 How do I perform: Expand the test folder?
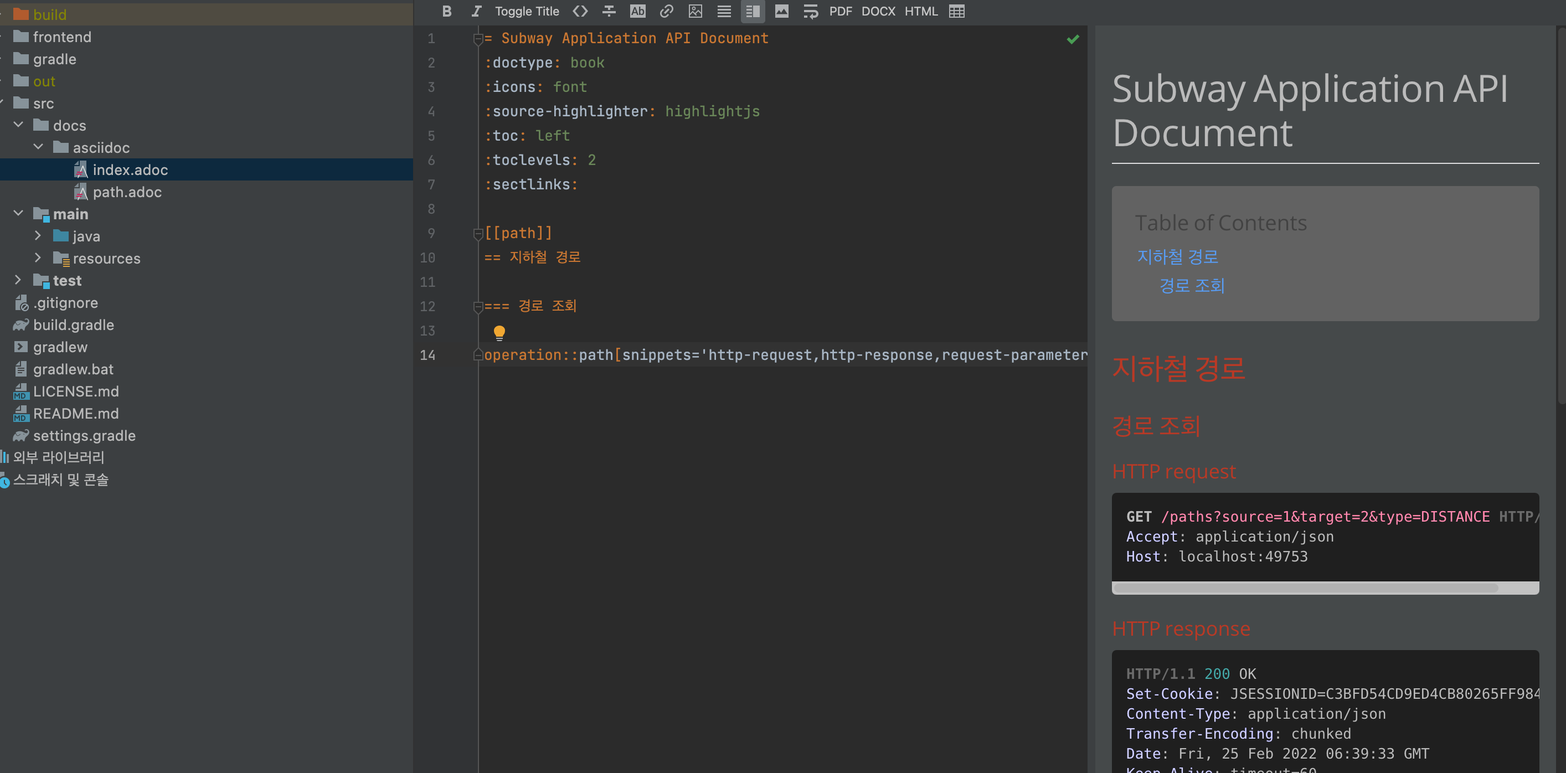[18, 280]
